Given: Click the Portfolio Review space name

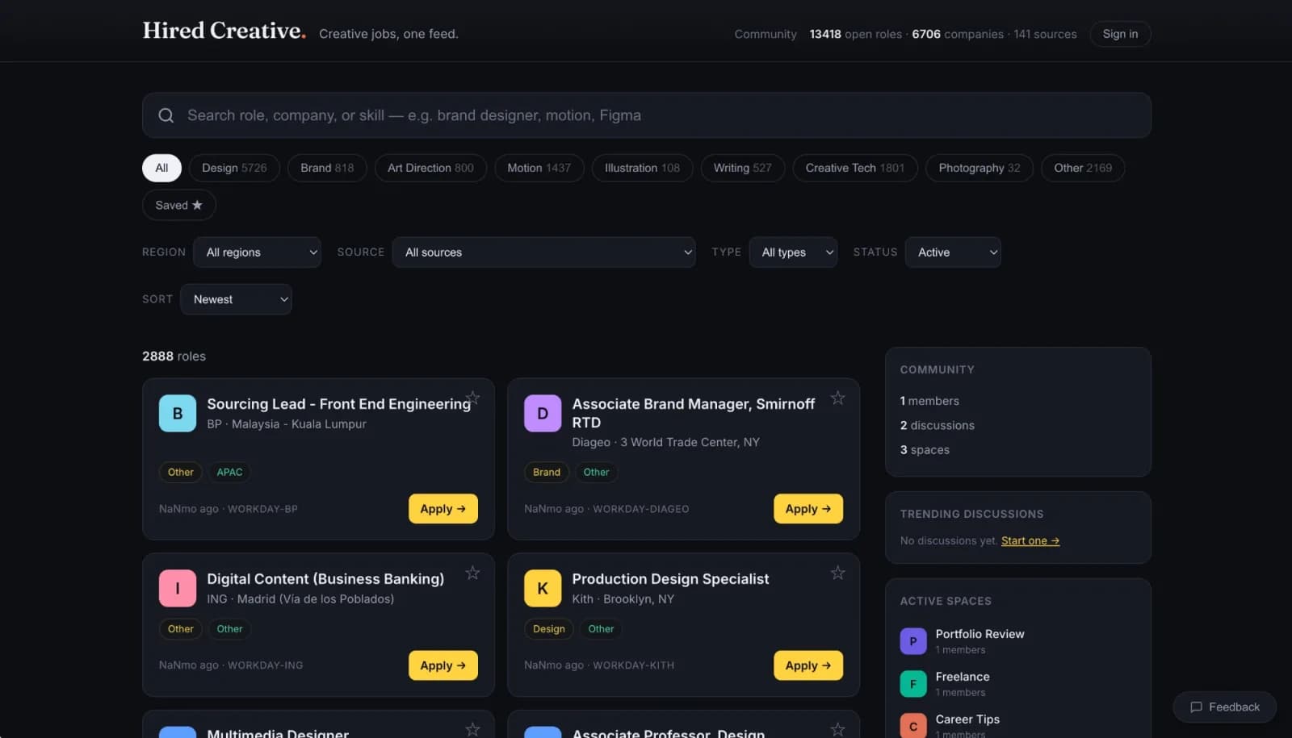Looking at the screenshot, I should 979,634.
